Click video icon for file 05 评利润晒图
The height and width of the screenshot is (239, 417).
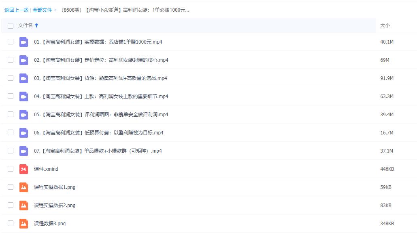tap(23, 115)
